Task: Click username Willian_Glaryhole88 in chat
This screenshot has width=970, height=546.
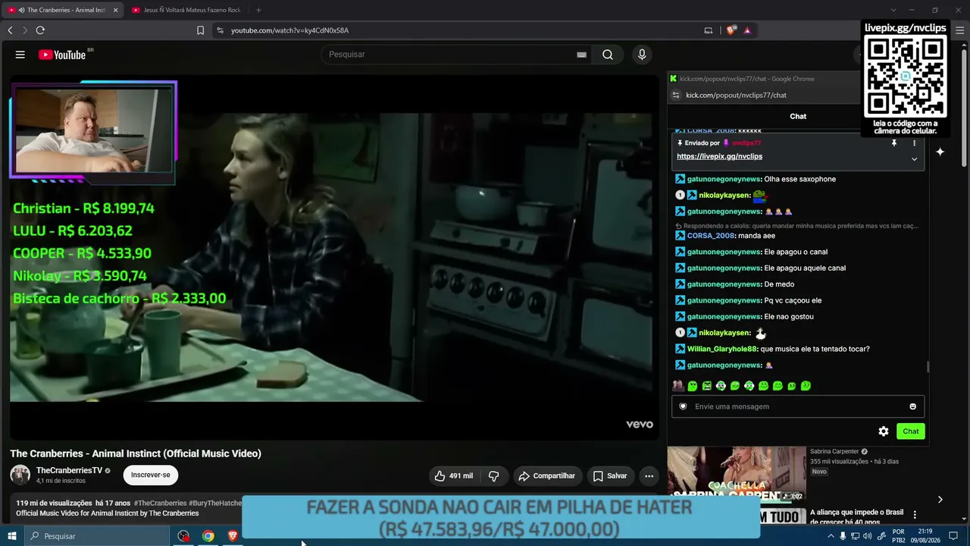Action: (722, 350)
